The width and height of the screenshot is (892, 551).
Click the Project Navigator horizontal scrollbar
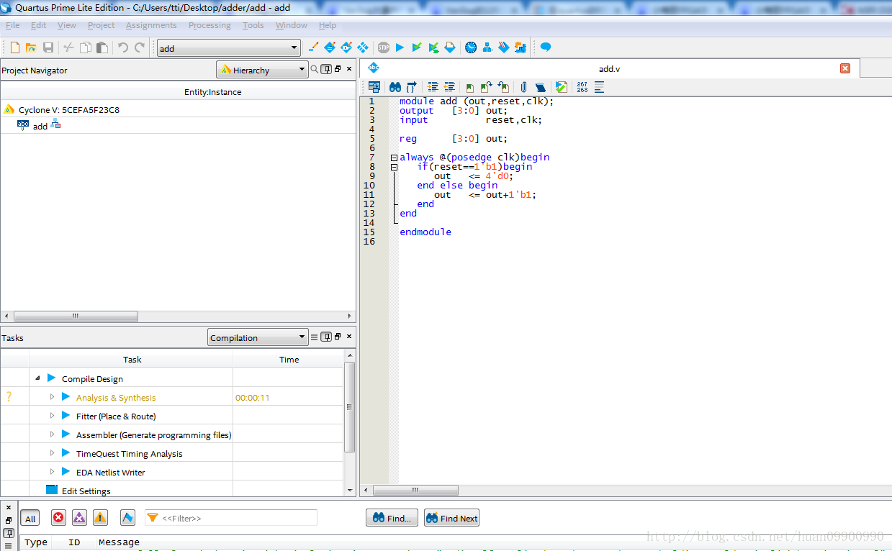point(76,316)
